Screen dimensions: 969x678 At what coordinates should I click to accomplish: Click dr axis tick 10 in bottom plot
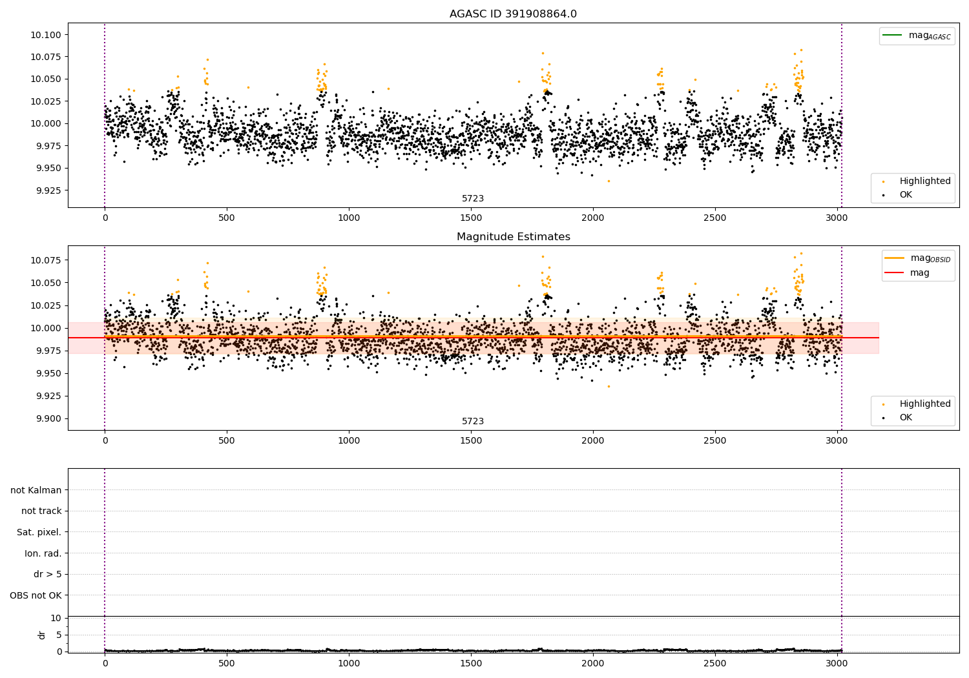click(56, 619)
